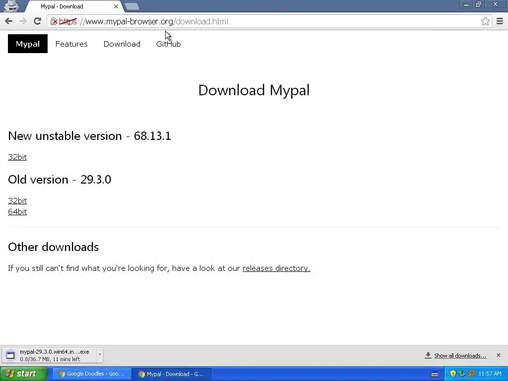Screen dimensions: 508x381
Task: Click the Other downloads heading
Action: [54, 247]
